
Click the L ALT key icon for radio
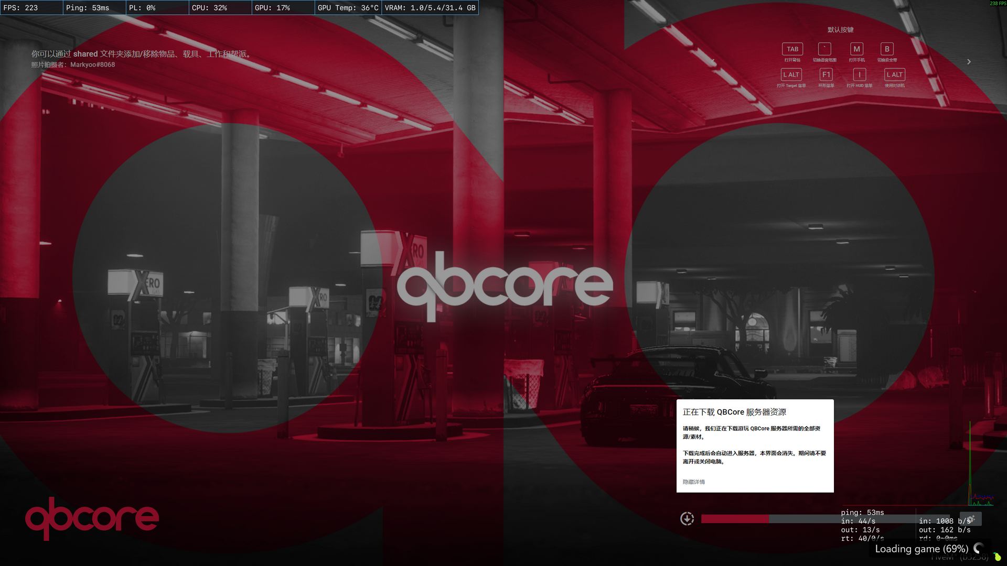[894, 75]
